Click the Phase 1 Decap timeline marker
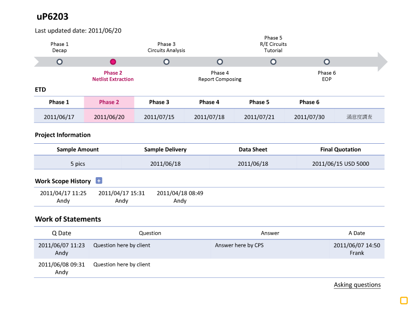 60,62
